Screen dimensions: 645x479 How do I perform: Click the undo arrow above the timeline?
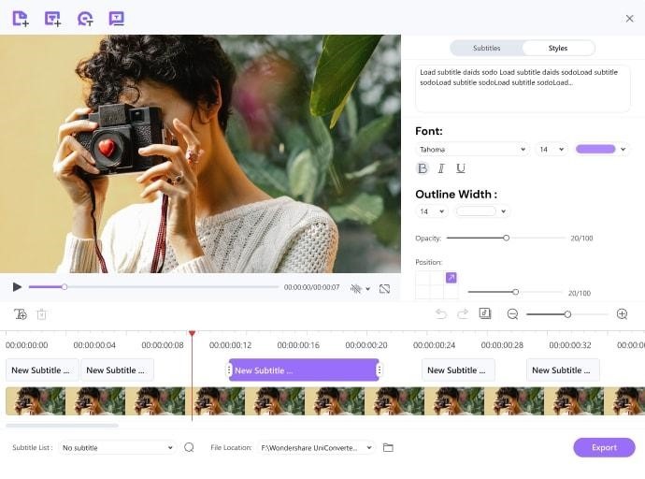point(441,314)
